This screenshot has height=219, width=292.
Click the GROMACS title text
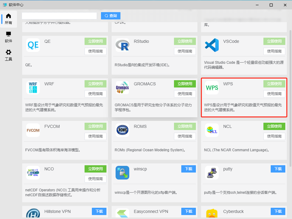tap(145, 84)
